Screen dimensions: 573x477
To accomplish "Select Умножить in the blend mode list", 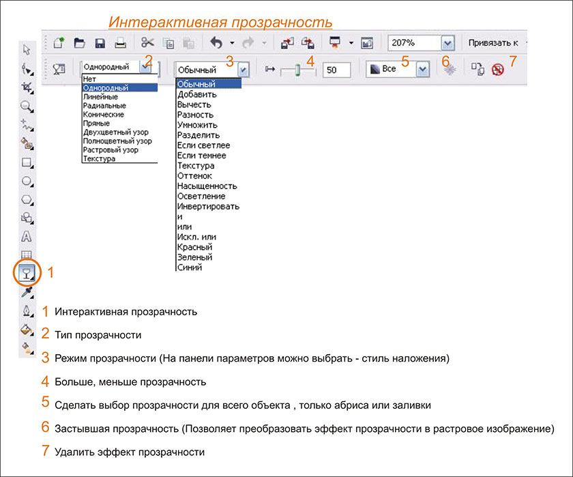I will click(197, 125).
